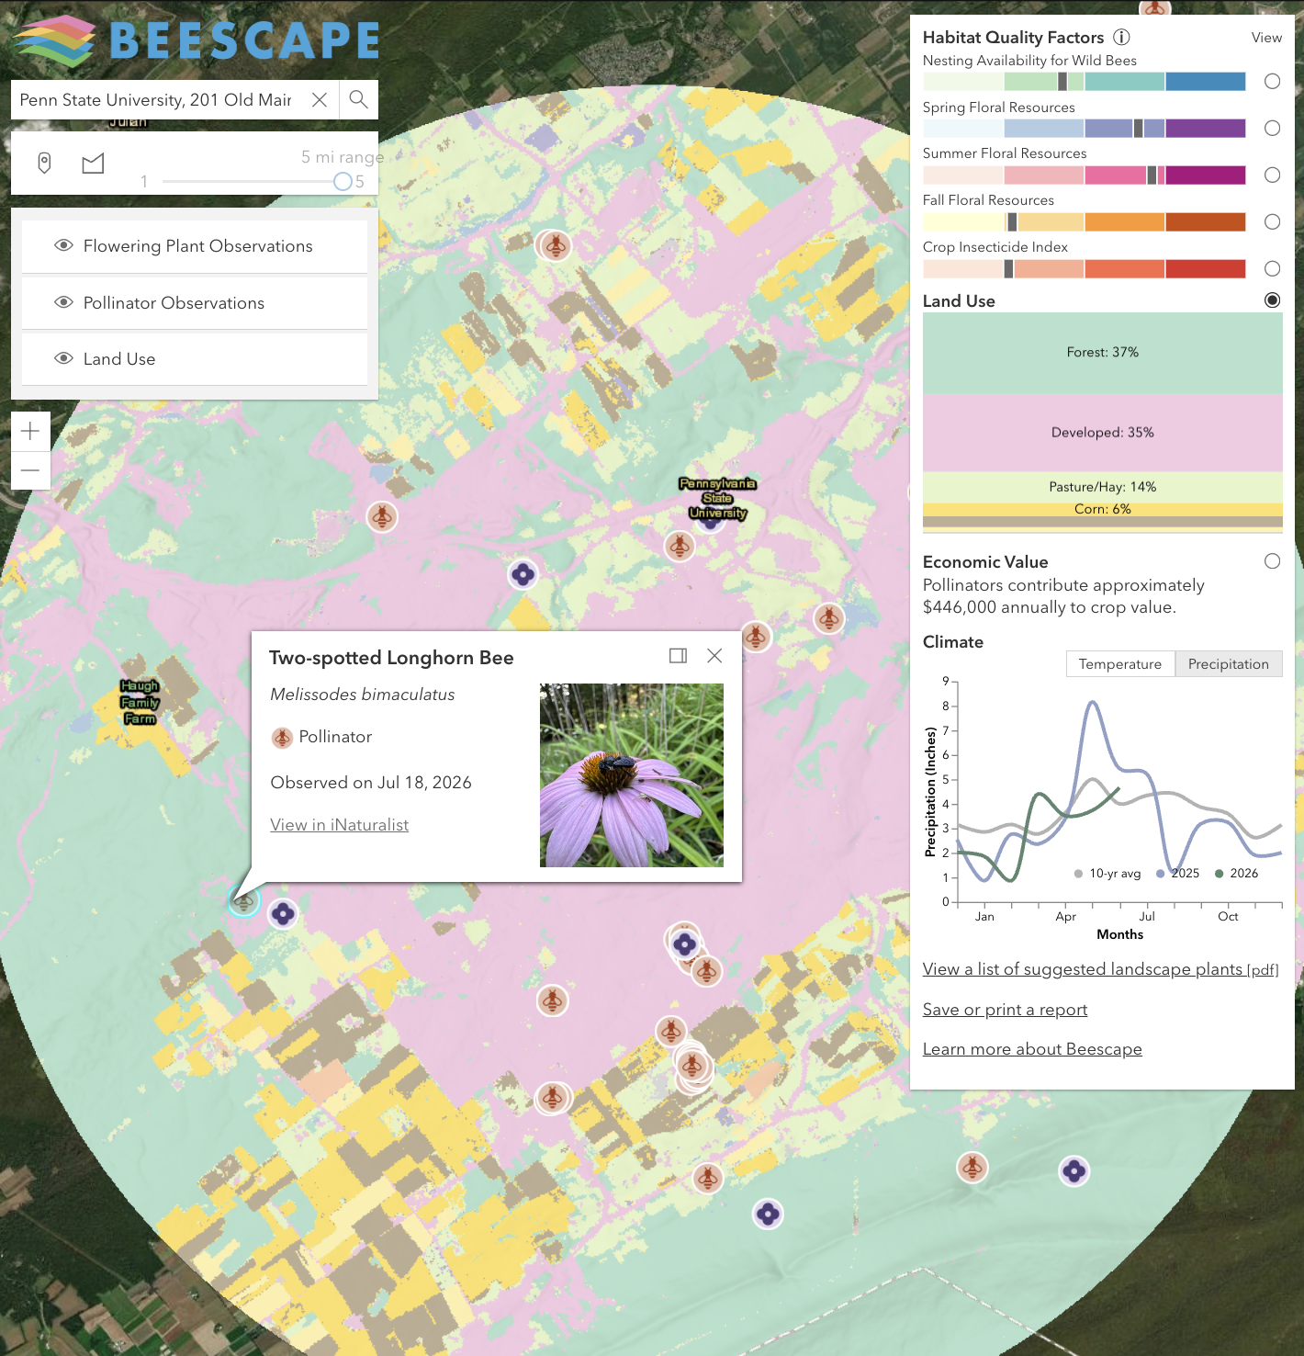This screenshot has height=1356, width=1304.
Task: Dock the Two-spotted Longhorn Bee popup
Action: pos(679,656)
